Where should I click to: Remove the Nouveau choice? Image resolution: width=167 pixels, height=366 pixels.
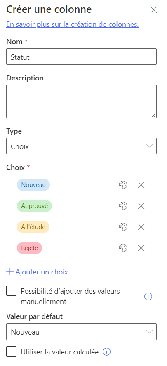pyautogui.click(x=141, y=185)
